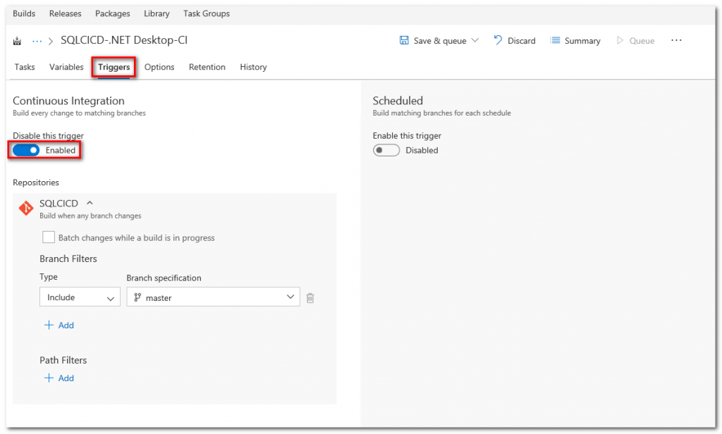This screenshot has height=434, width=722.
Task: Open the more actions ellipsis menu
Action: point(676,40)
